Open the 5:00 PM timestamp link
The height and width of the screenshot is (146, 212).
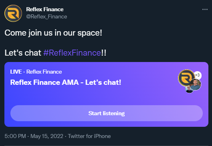tap(15, 136)
